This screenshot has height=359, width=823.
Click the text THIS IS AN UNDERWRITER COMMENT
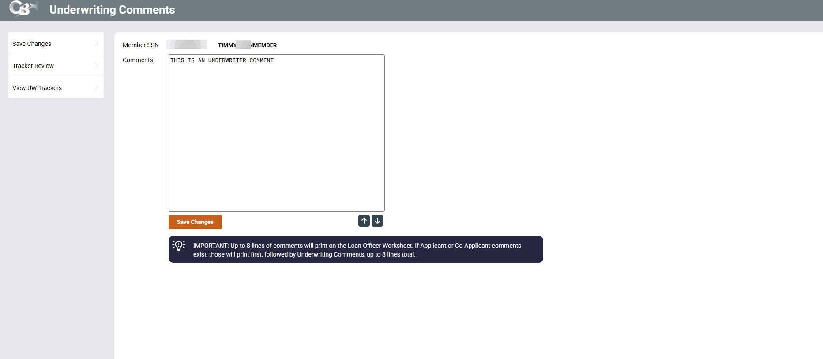222,60
